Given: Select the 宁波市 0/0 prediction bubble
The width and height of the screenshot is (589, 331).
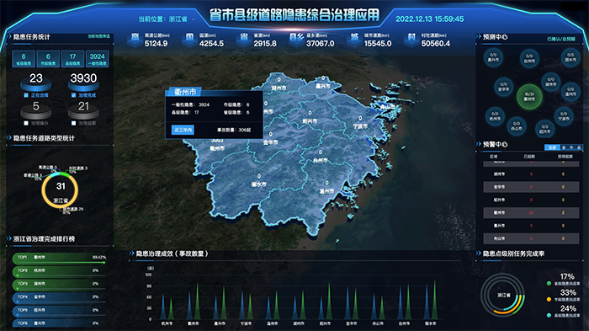Looking at the screenshot, I should [564, 116].
